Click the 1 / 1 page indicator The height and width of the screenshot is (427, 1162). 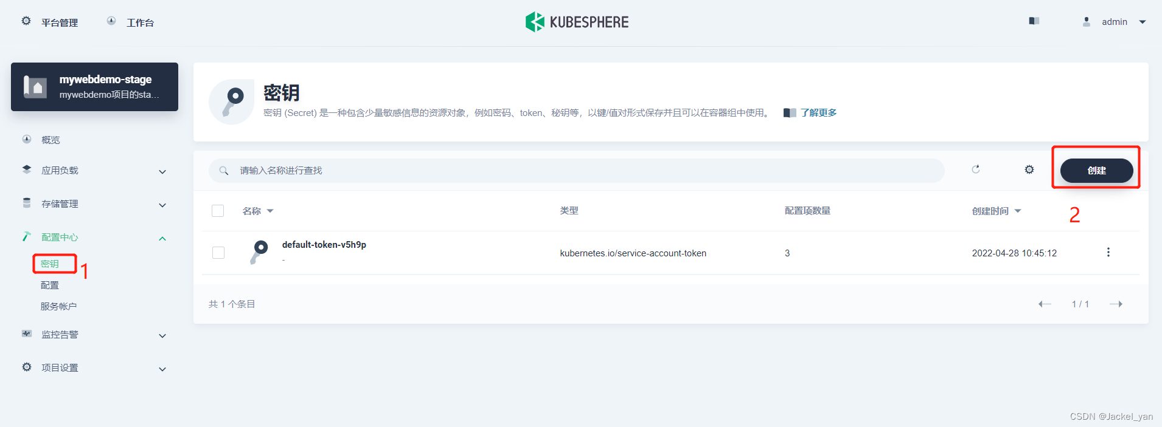click(1080, 304)
